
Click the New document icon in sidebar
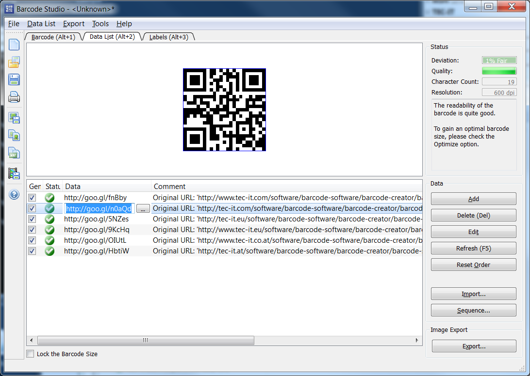click(14, 44)
